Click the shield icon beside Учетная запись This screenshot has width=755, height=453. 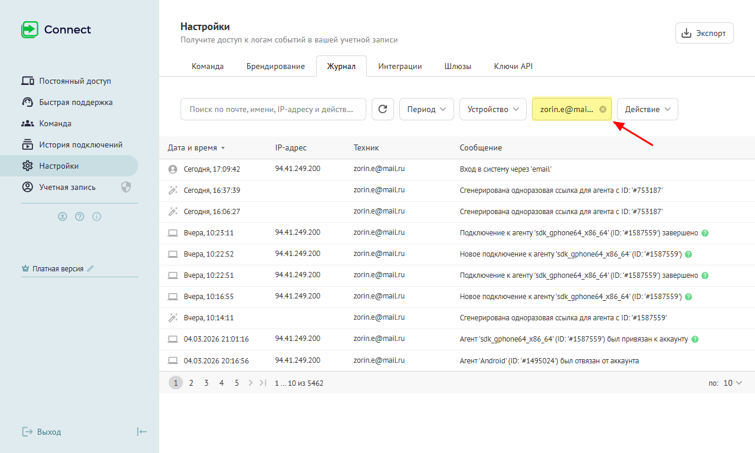(x=126, y=187)
